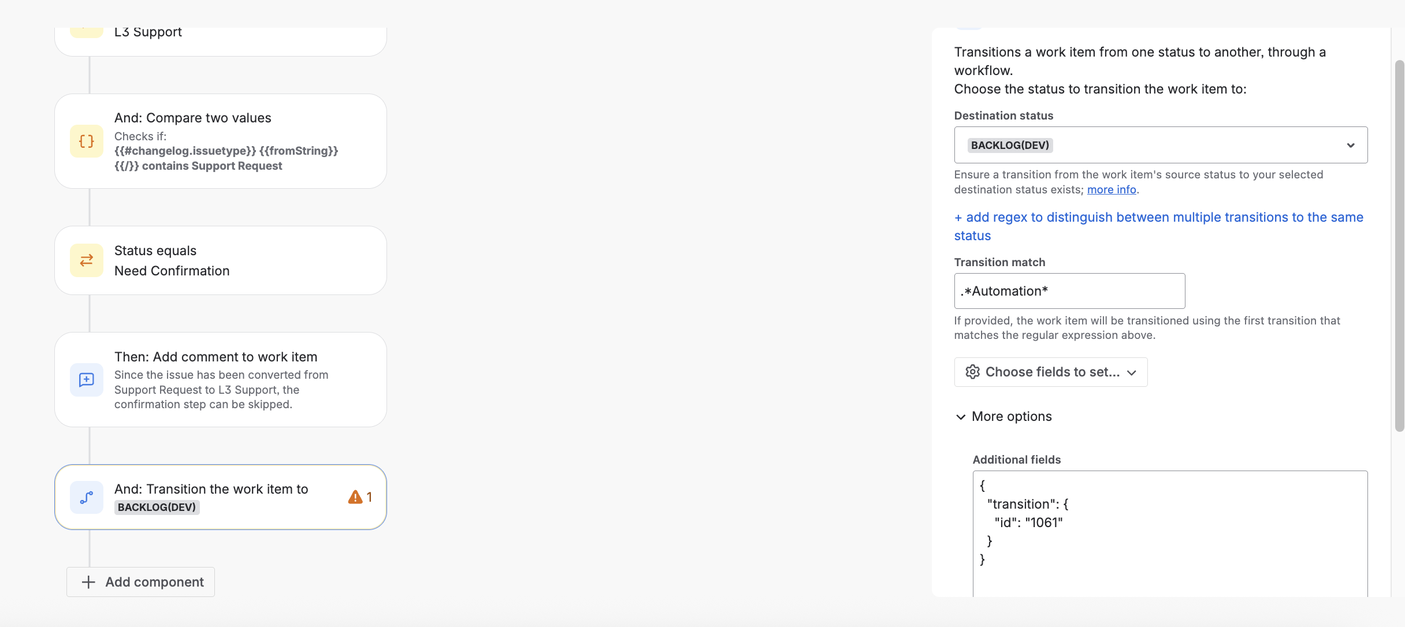Click the Need Confirmation status text
1405x627 pixels.
click(172, 271)
